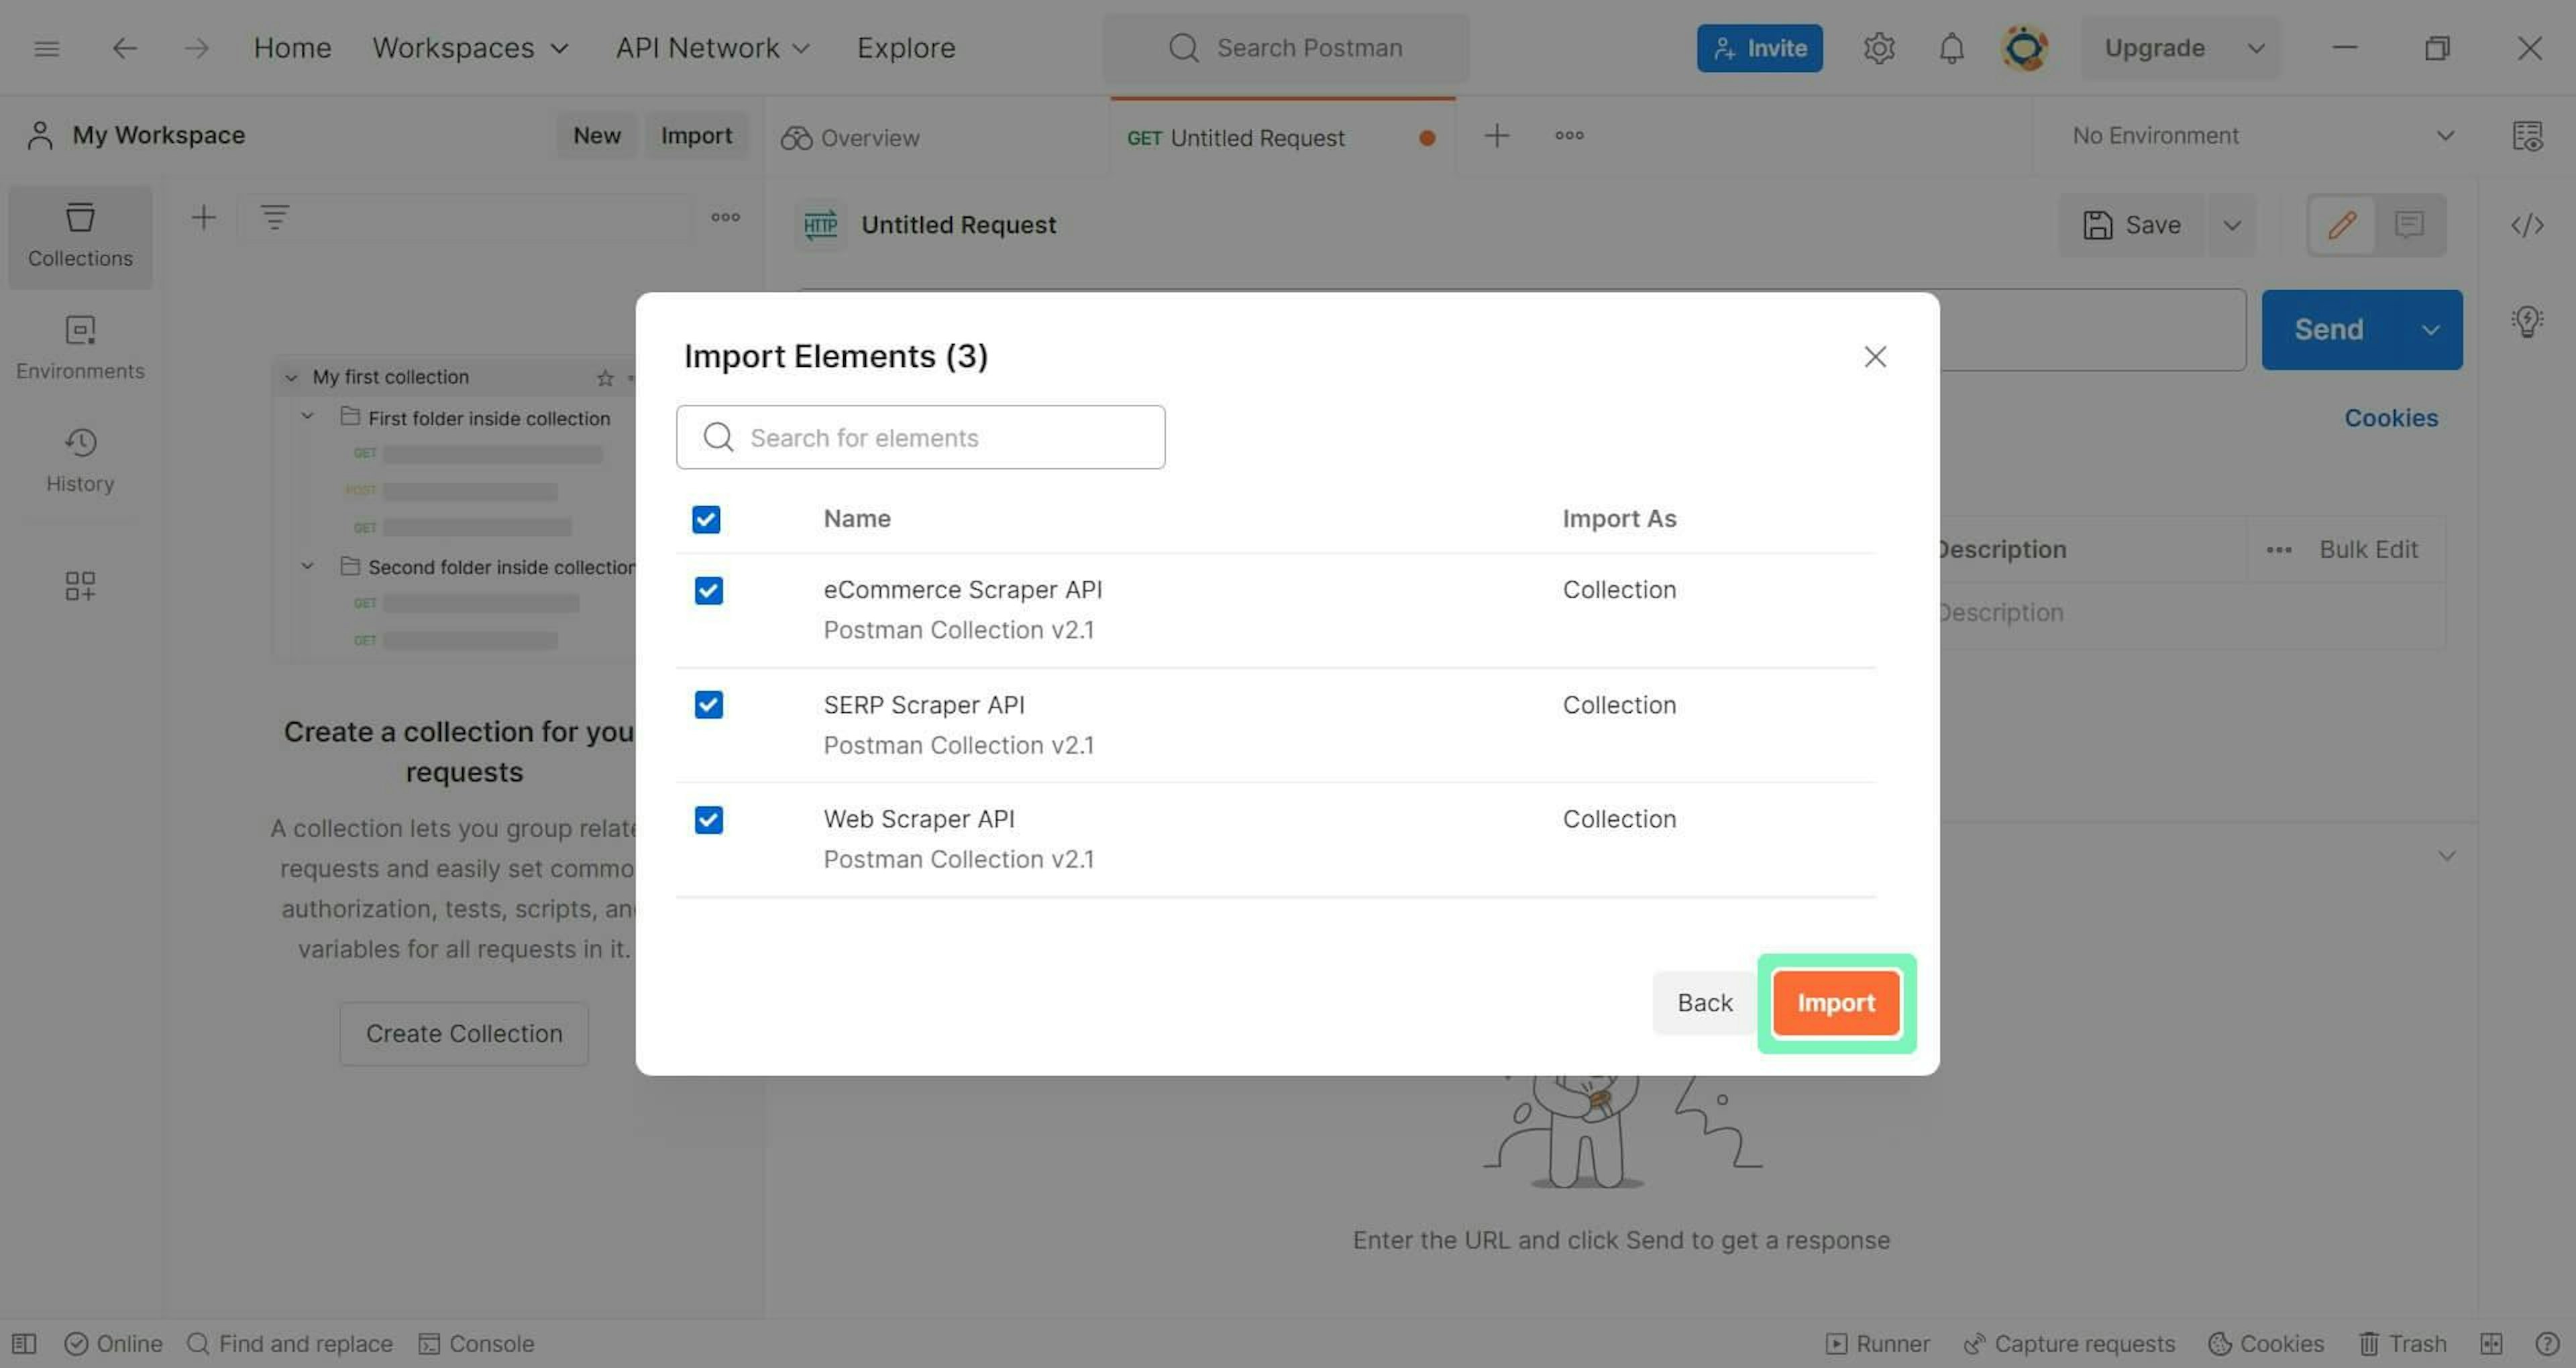This screenshot has height=1368, width=2576.
Task: Go to Home
Action: click(x=292, y=48)
